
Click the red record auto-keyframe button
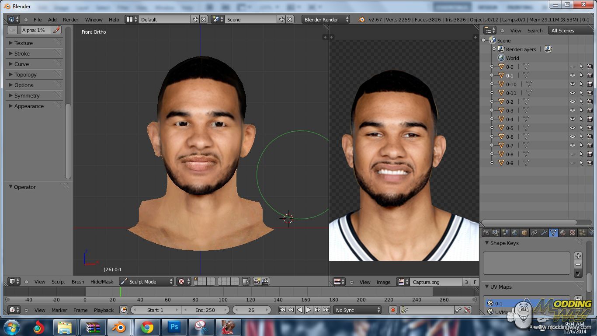[x=392, y=310]
